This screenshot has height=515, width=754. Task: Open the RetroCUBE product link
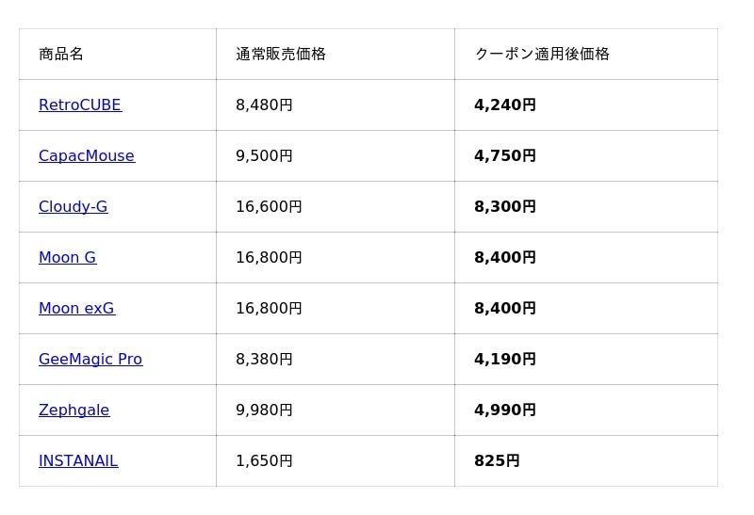(x=80, y=105)
